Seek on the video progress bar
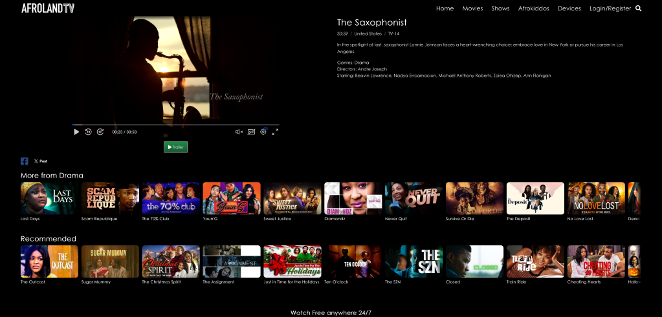Viewport: 662px width, 317px height. click(175, 125)
